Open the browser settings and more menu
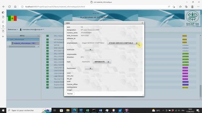 [198, 7]
